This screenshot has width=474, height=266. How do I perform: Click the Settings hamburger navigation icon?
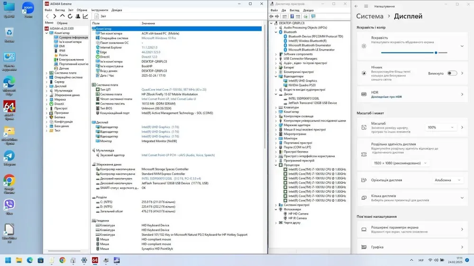(367, 7)
